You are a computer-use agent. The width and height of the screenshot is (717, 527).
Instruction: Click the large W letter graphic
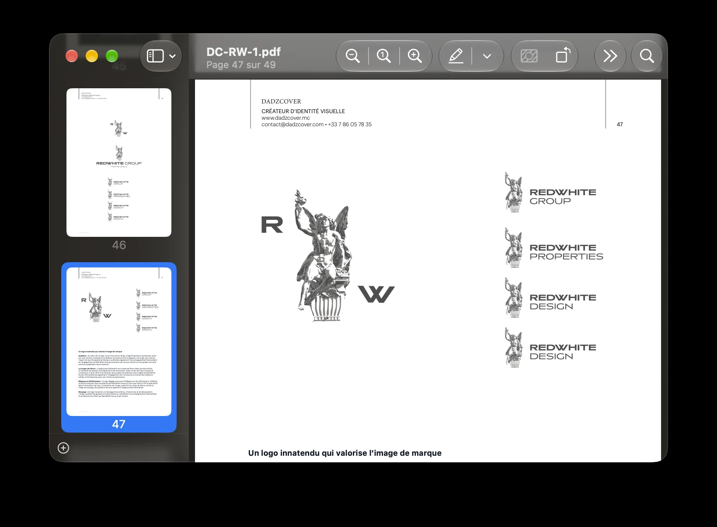pyautogui.click(x=376, y=294)
